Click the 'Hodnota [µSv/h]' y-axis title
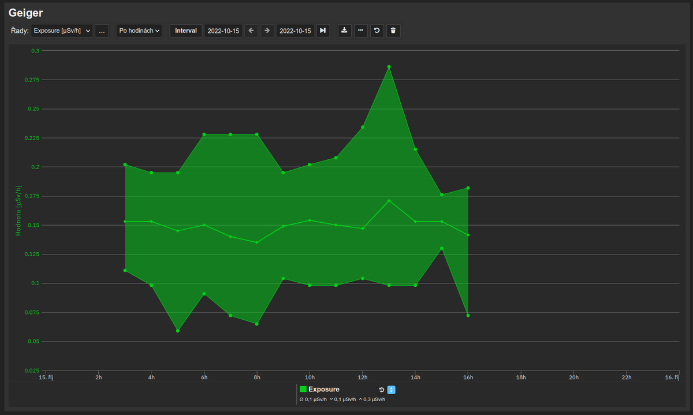Image resolution: width=693 pixels, height=415 pixels. tap(18, 211)
